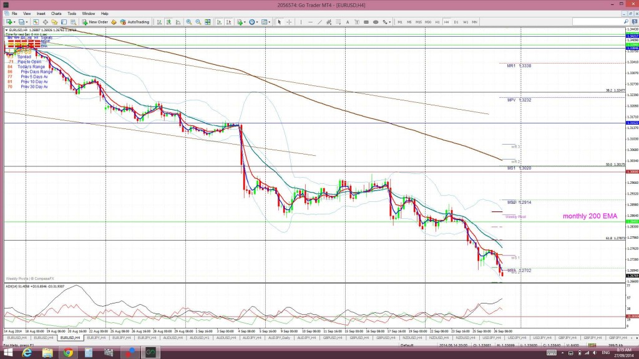Expand the Periods dropdown arrow
639x359 pixels.
tap(258, 22)
